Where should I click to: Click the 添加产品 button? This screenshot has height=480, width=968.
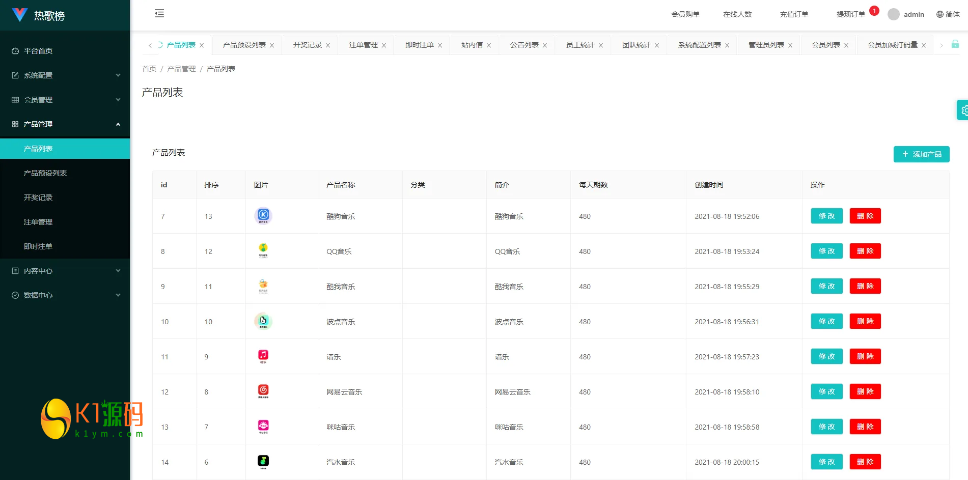[921, 154]
